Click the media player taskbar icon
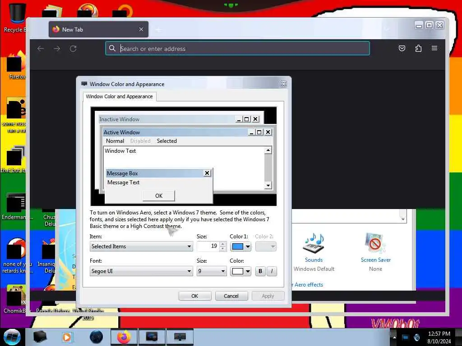The width and height of the screenshot is (462, 346). (67, 337)
